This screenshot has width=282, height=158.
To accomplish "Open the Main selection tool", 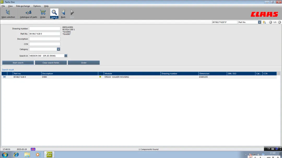I will tap(8, 14).
